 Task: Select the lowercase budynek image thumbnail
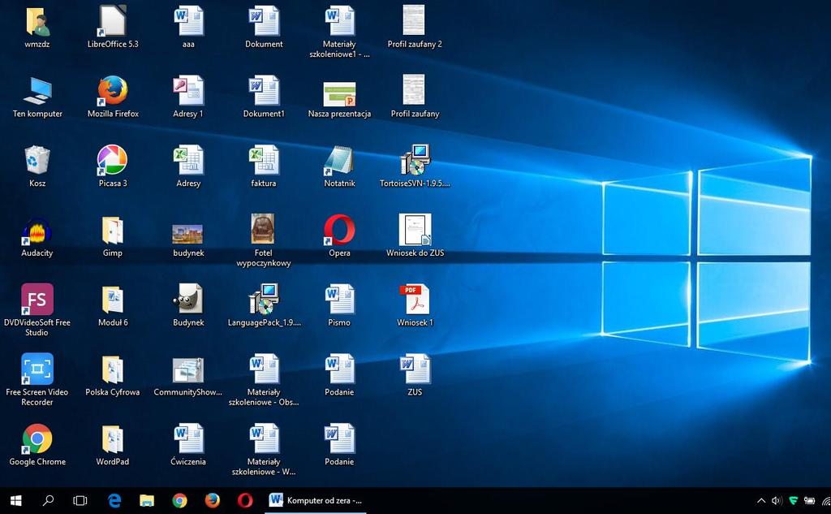click(187, 234)
